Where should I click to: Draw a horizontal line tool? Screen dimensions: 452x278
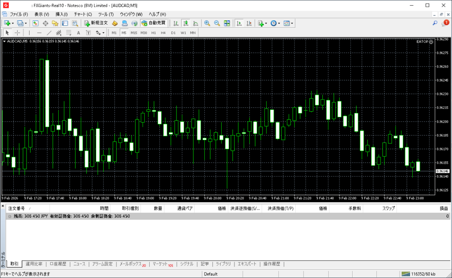pyautogui.click(x=39, y=33)
